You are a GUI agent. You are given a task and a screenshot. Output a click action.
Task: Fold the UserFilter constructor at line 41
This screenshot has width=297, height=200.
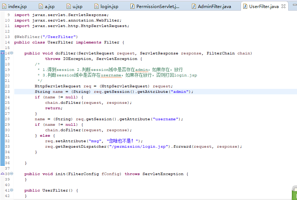pyautogui.click(x=12, y=190)
